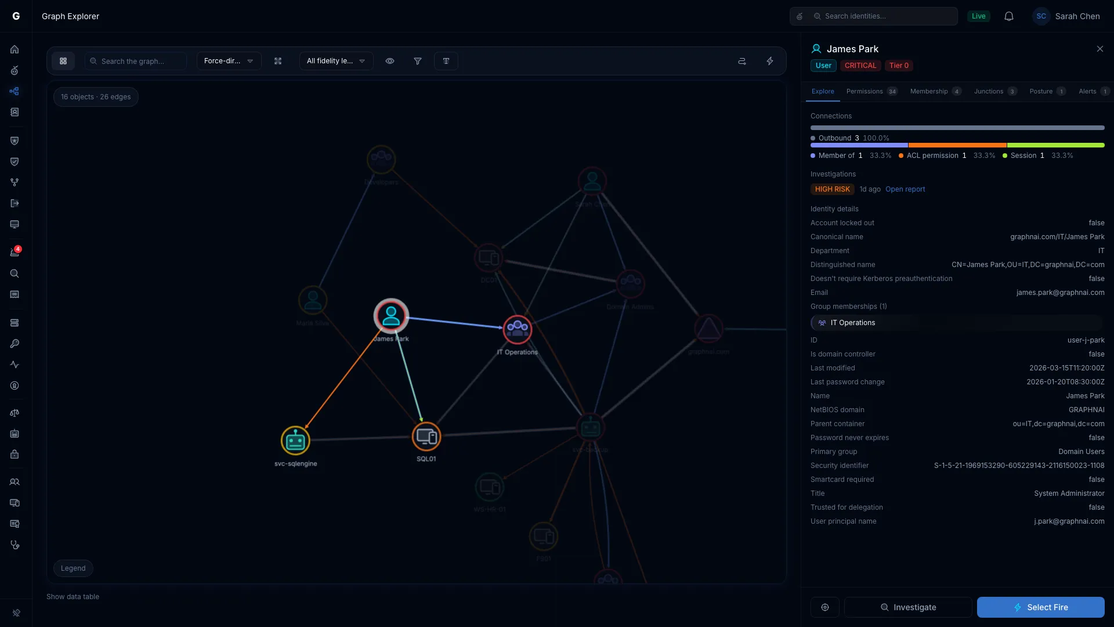
Task: Toggle node text labels button
Action: pyautogui.click(x=446, y=61)
